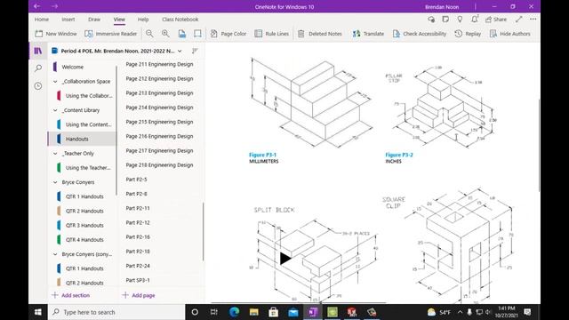Screen dimensions: 569x320
Task: Click Add section
Action: 71,295
